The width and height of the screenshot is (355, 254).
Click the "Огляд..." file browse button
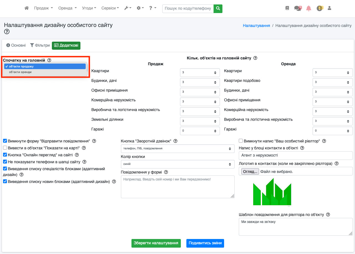[250, 172]
